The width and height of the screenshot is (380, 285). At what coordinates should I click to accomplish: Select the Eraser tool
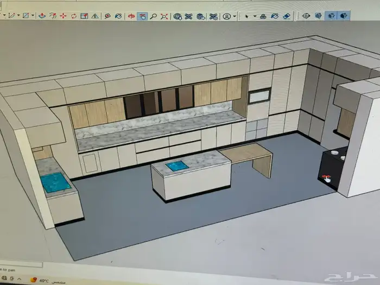[288, 16]
